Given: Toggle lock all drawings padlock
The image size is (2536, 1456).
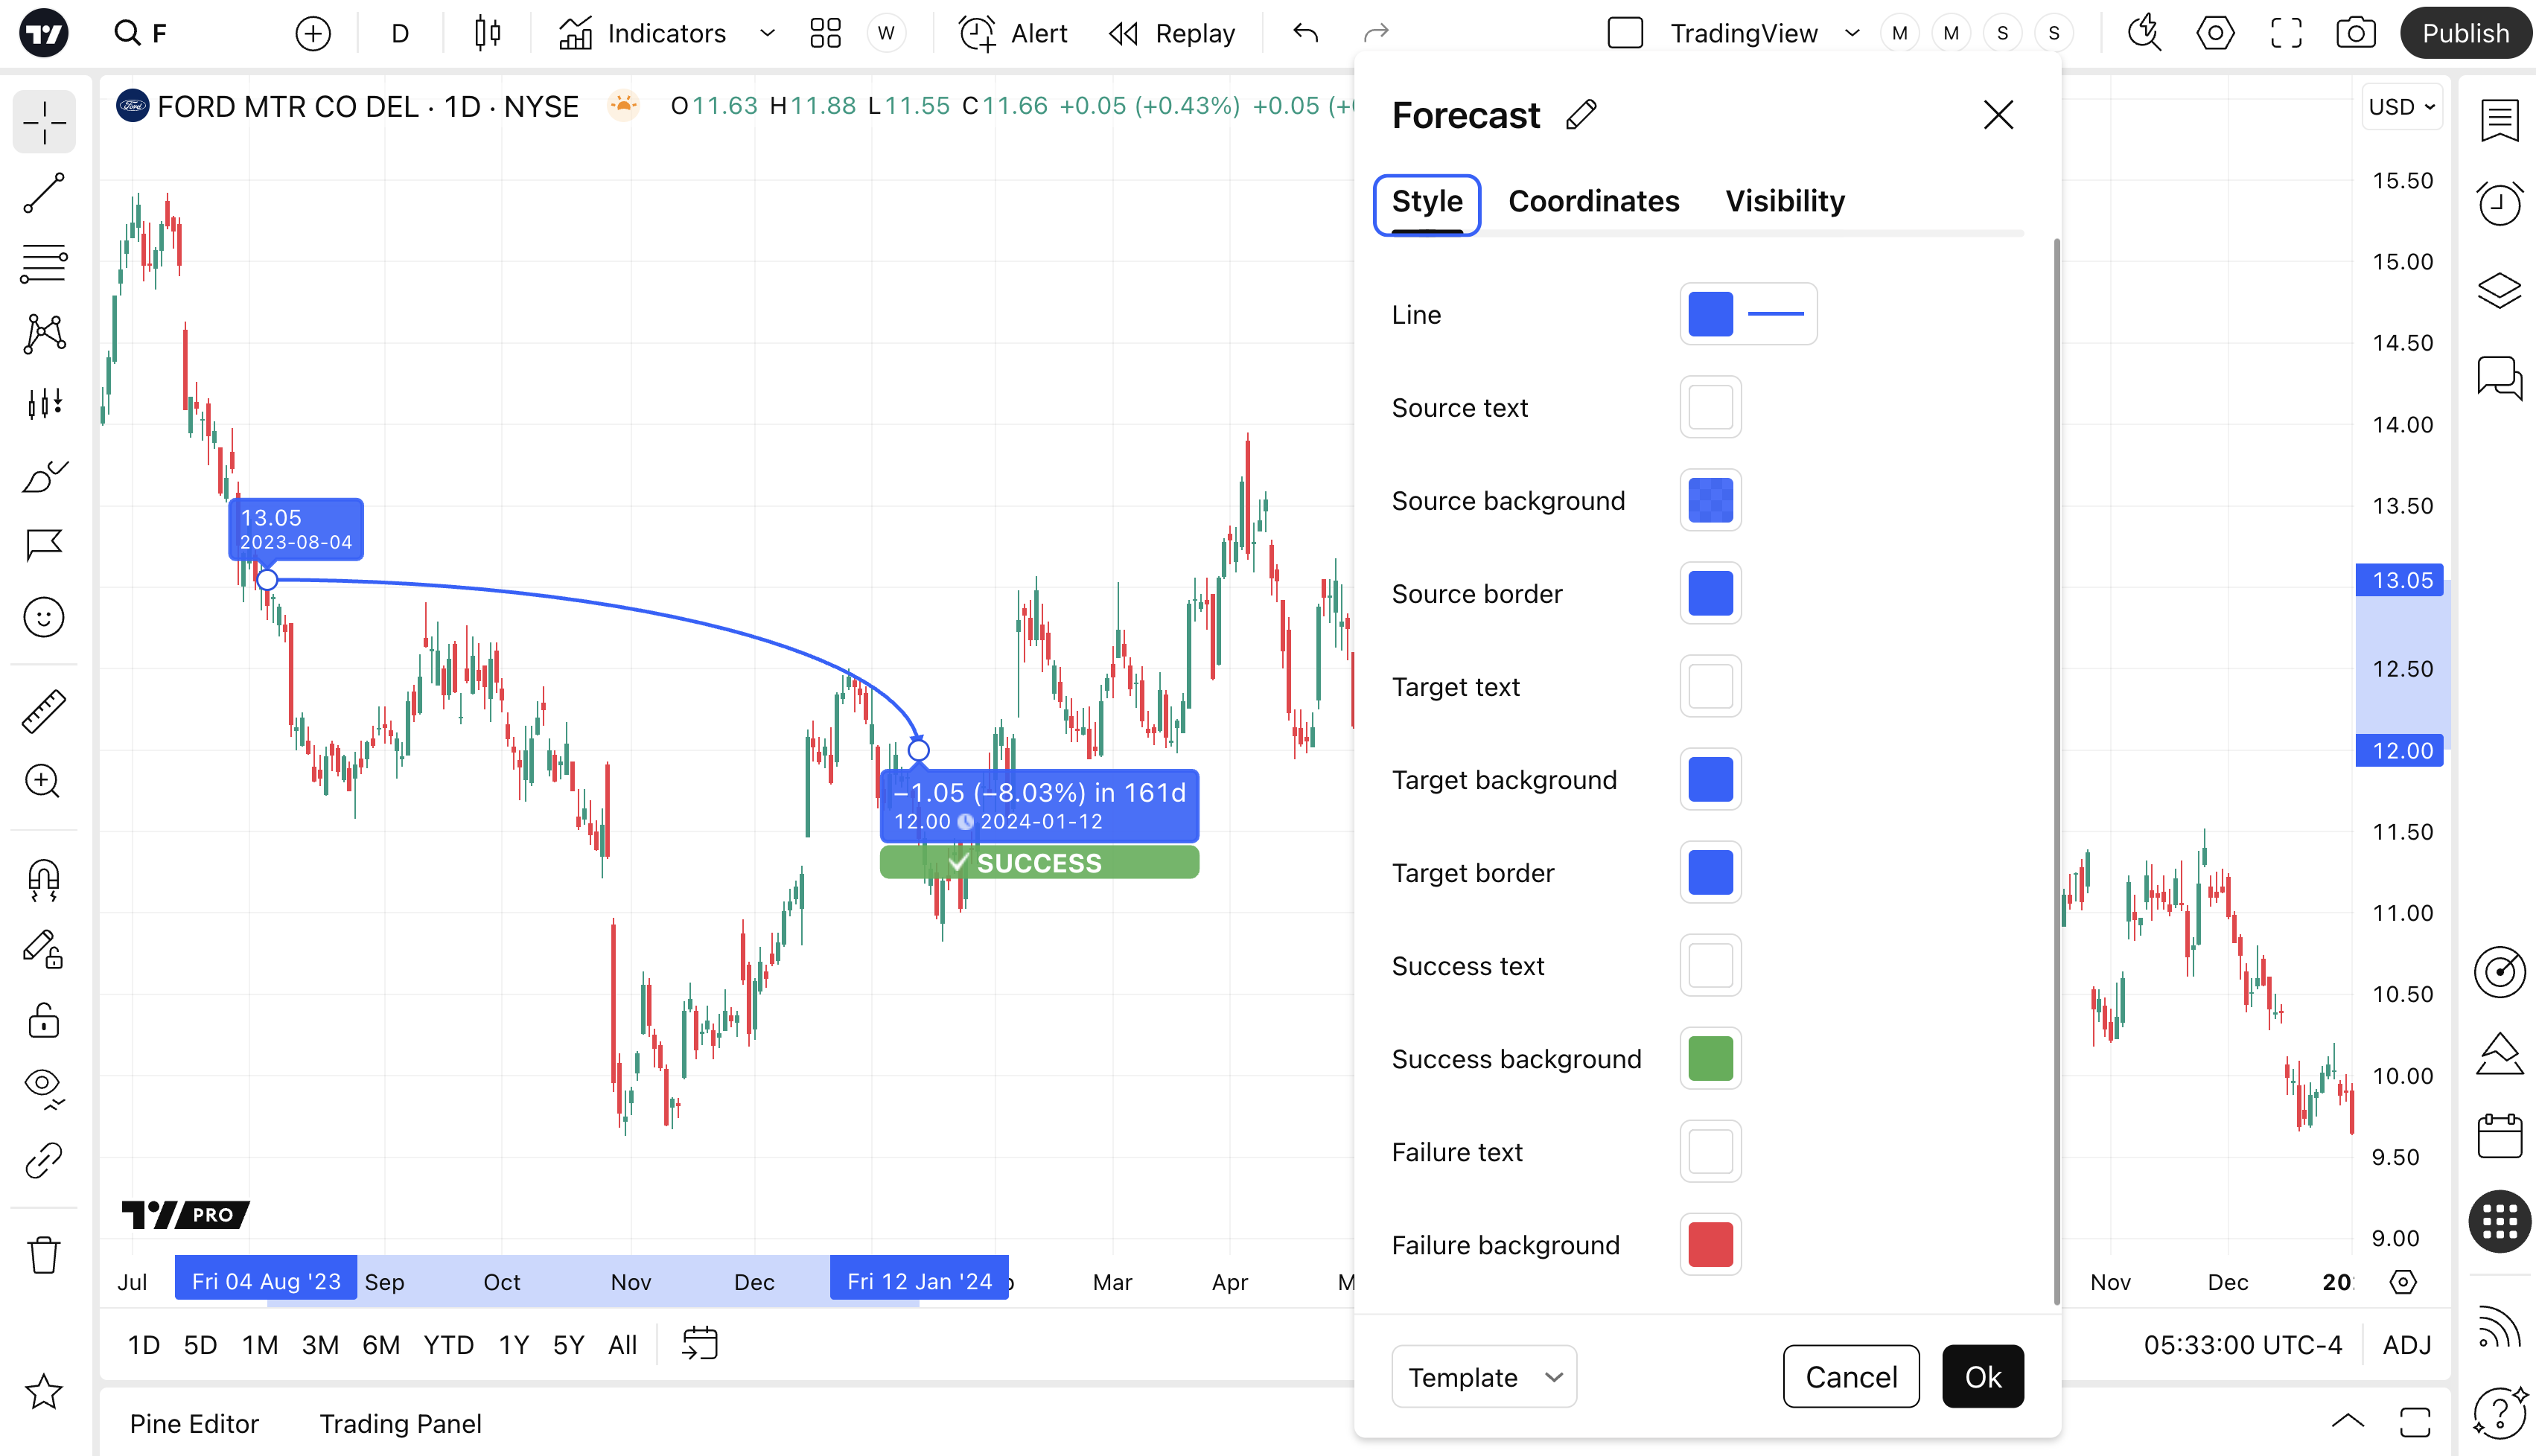Looking at the screenshot, I should tap(44, 1020).
